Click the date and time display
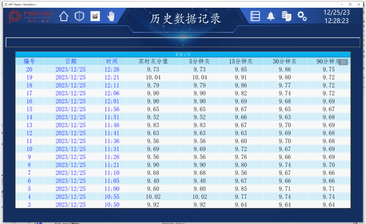This screenshot has width=366, height=224. (336, 16)
